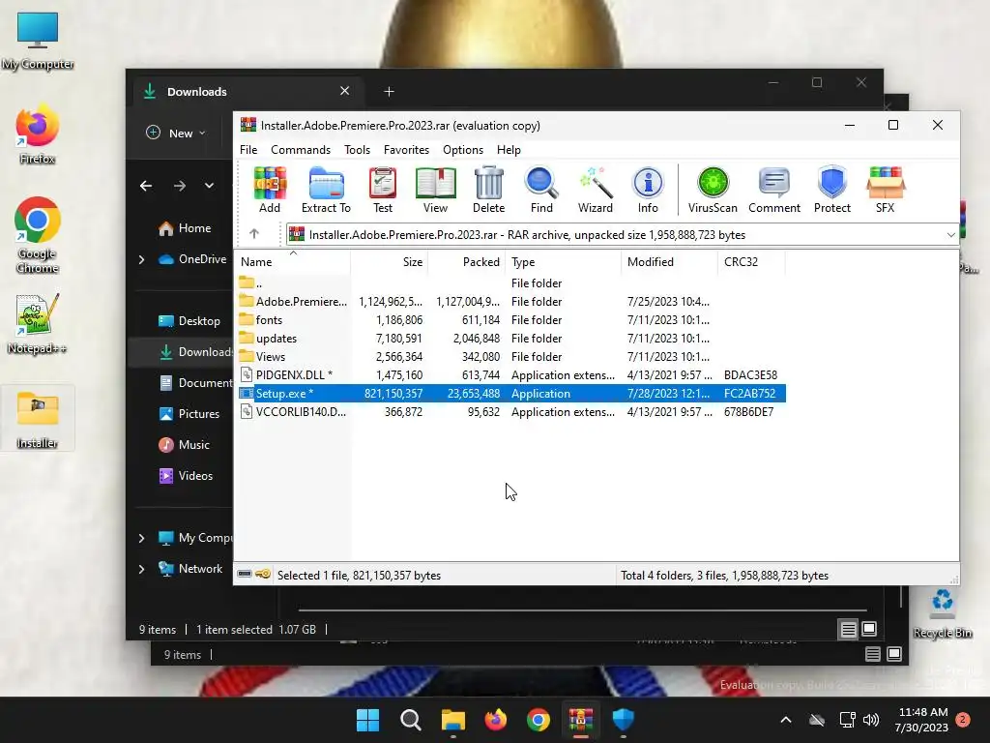Click the New button in Downloads window
This screenshot has width=990, height=743.
click(x=176, y=133)
